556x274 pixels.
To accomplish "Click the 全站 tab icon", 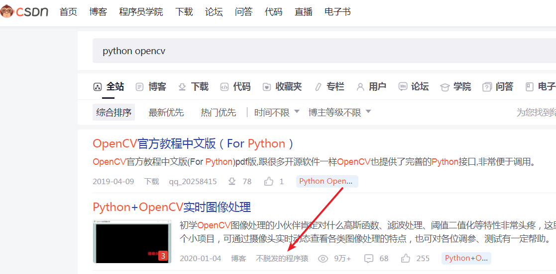I will click(x=98, y=87).
